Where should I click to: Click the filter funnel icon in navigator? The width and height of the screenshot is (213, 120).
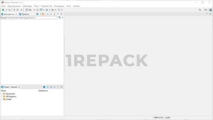[59, 18]
